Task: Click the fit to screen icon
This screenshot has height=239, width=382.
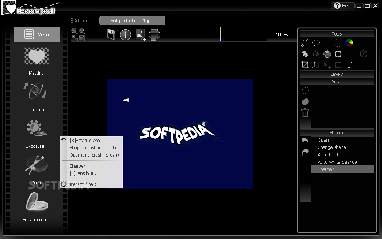Action: [82, 38]
